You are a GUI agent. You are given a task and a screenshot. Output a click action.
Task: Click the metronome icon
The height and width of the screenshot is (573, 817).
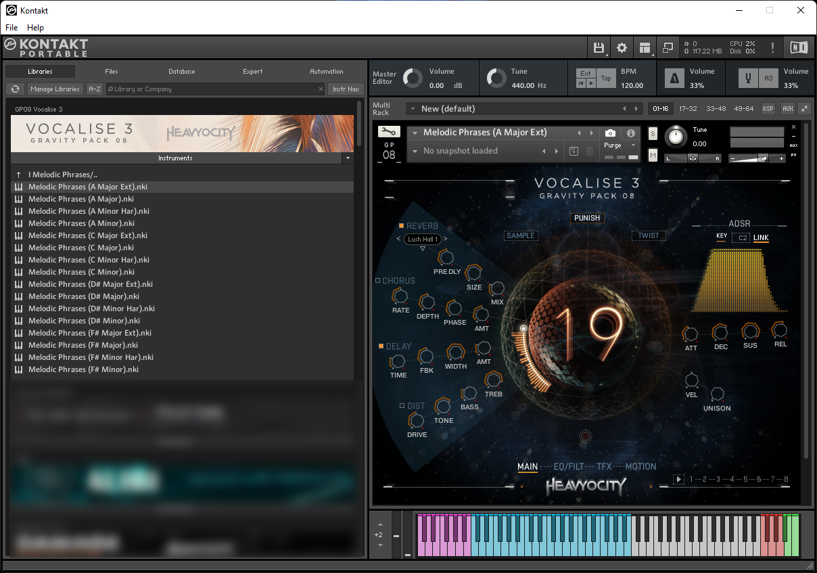pos(674,78)
